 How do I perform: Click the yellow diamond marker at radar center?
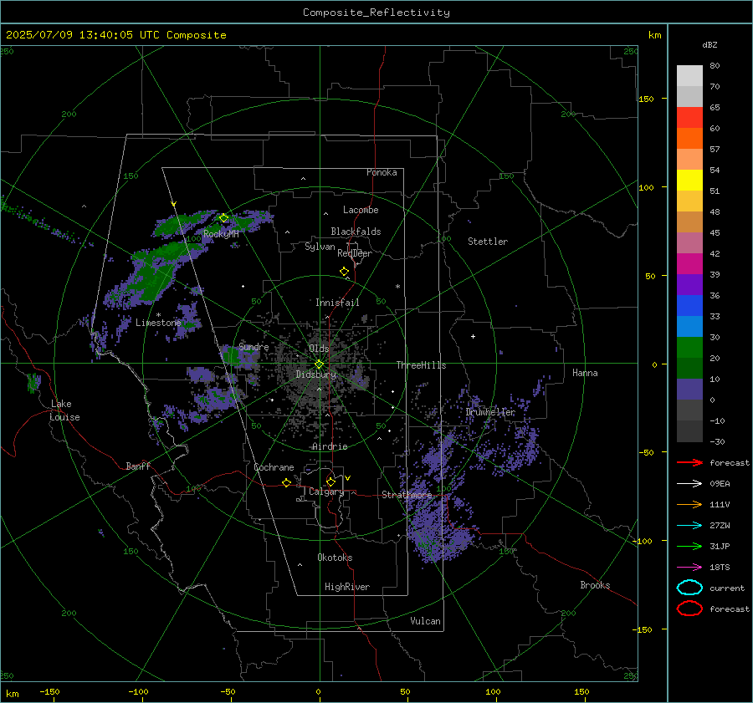pos(320,364)
